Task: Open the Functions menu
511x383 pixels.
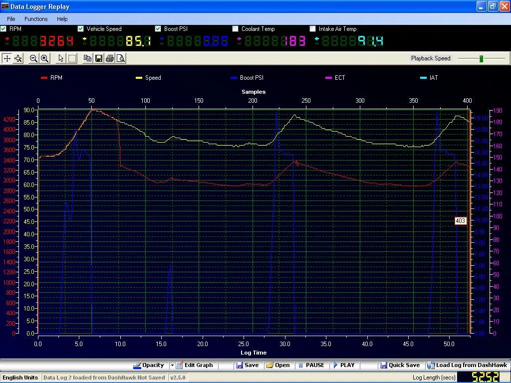Action: point(36,19)
